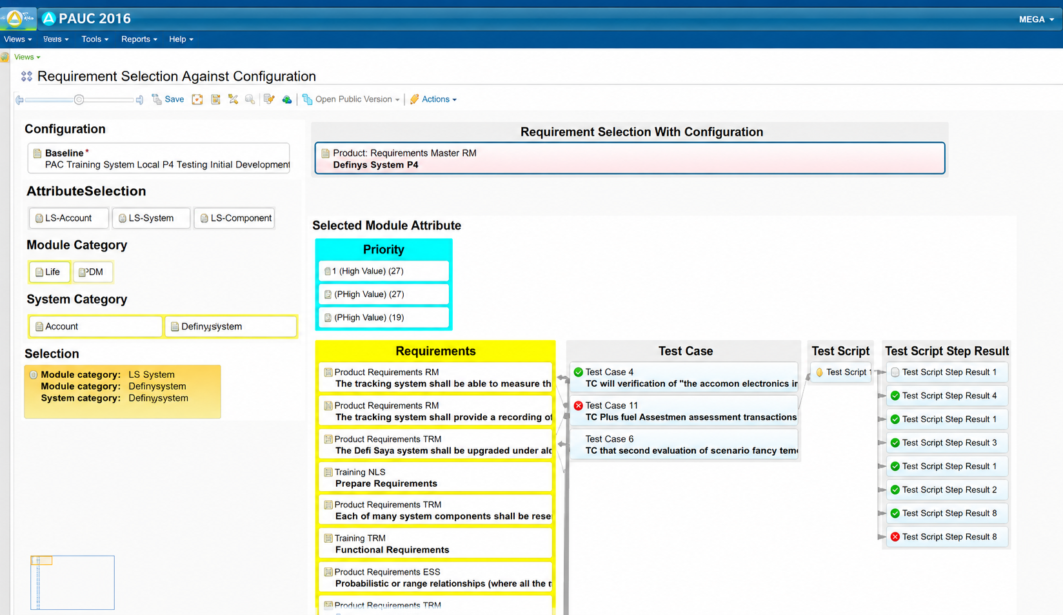Click the fit-to-screen frame icon in toolbar
The image size is (1063, 615).
click(x=197, y=99)
